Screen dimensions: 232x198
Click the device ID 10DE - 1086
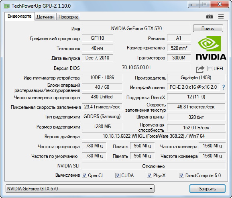102,77
